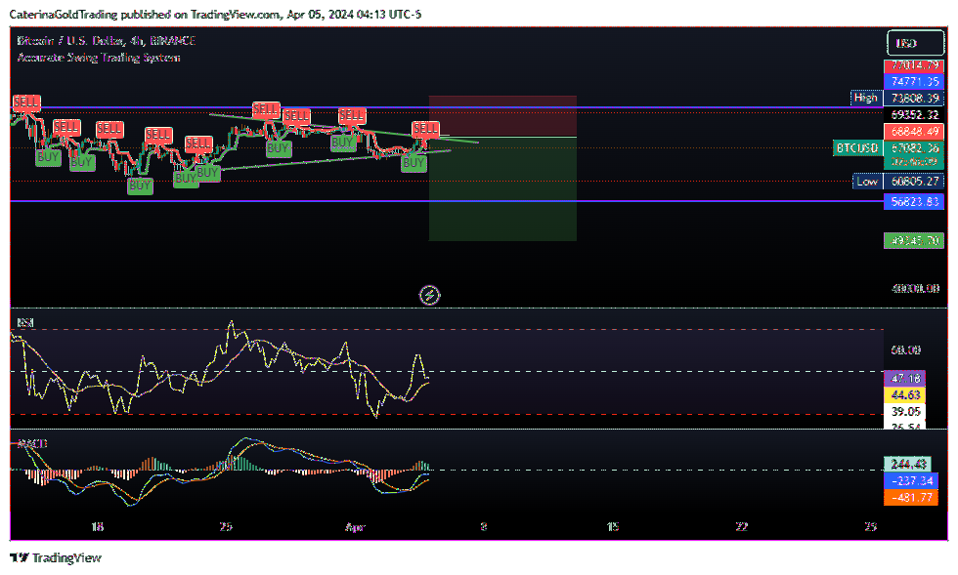Screen dimensions: 958x575
Task: Click the 22 date on the time axis
Action: [742, 526]
